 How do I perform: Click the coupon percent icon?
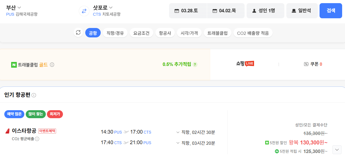(x=306, y=64)
